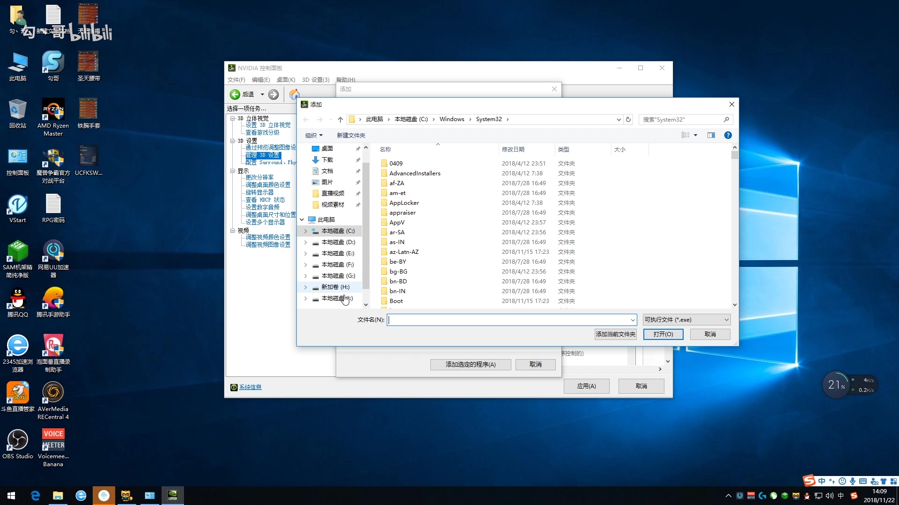The image size is (899, 505).
Task: Click the 添加当前文件夹 button
Action: tap(615, 334)
